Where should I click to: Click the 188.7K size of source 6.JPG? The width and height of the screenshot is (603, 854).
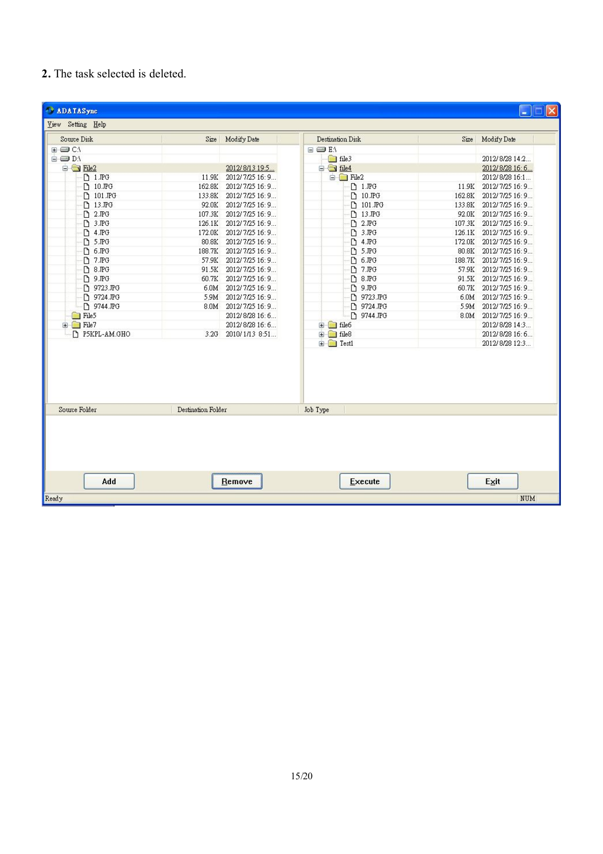click(208, 251)
